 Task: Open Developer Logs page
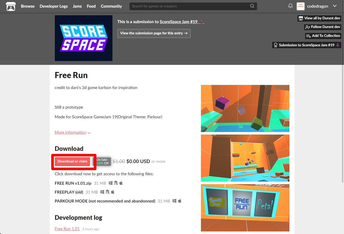click(54, 6)
